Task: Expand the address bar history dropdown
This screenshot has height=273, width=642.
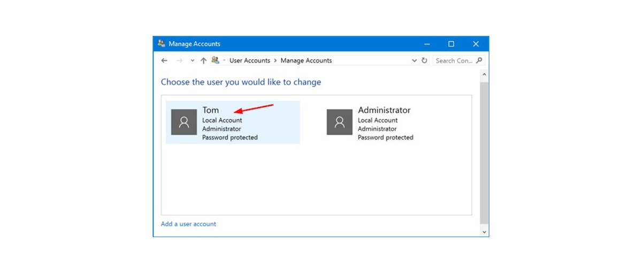Action: [414, 61]
